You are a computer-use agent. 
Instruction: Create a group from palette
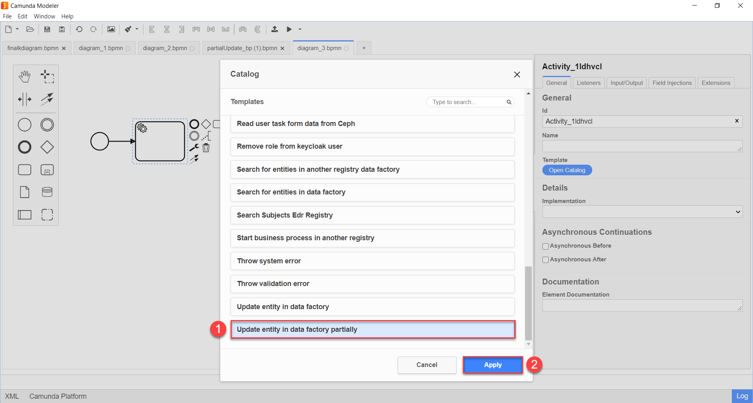coord(47,215)
